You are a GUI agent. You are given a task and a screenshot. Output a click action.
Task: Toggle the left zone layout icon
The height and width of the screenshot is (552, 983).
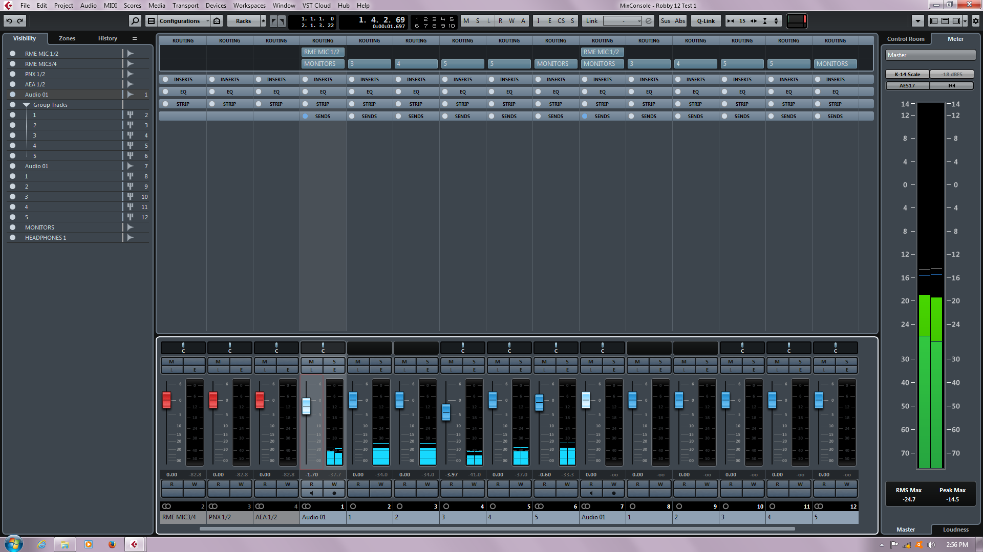(934, 21)
